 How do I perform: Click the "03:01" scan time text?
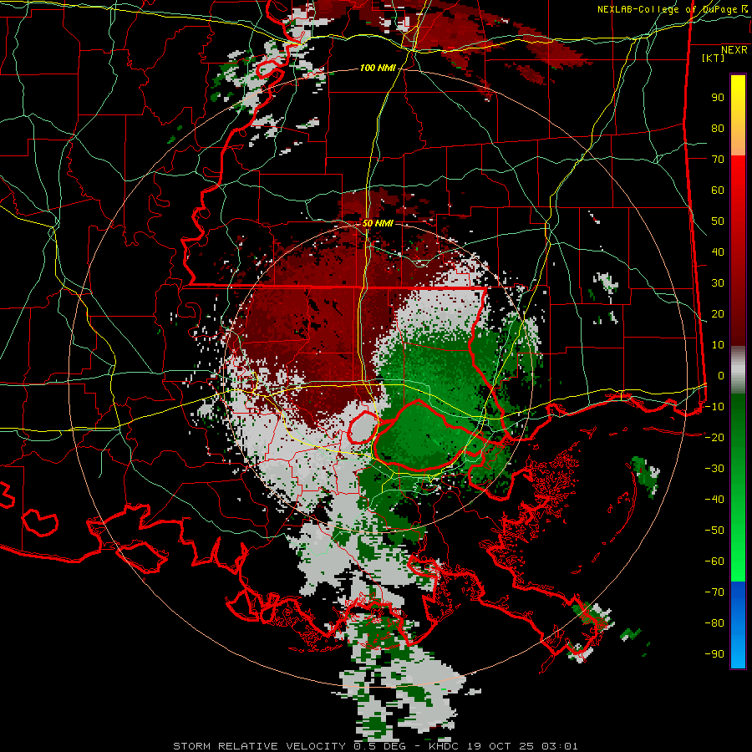tap(560, 746)
